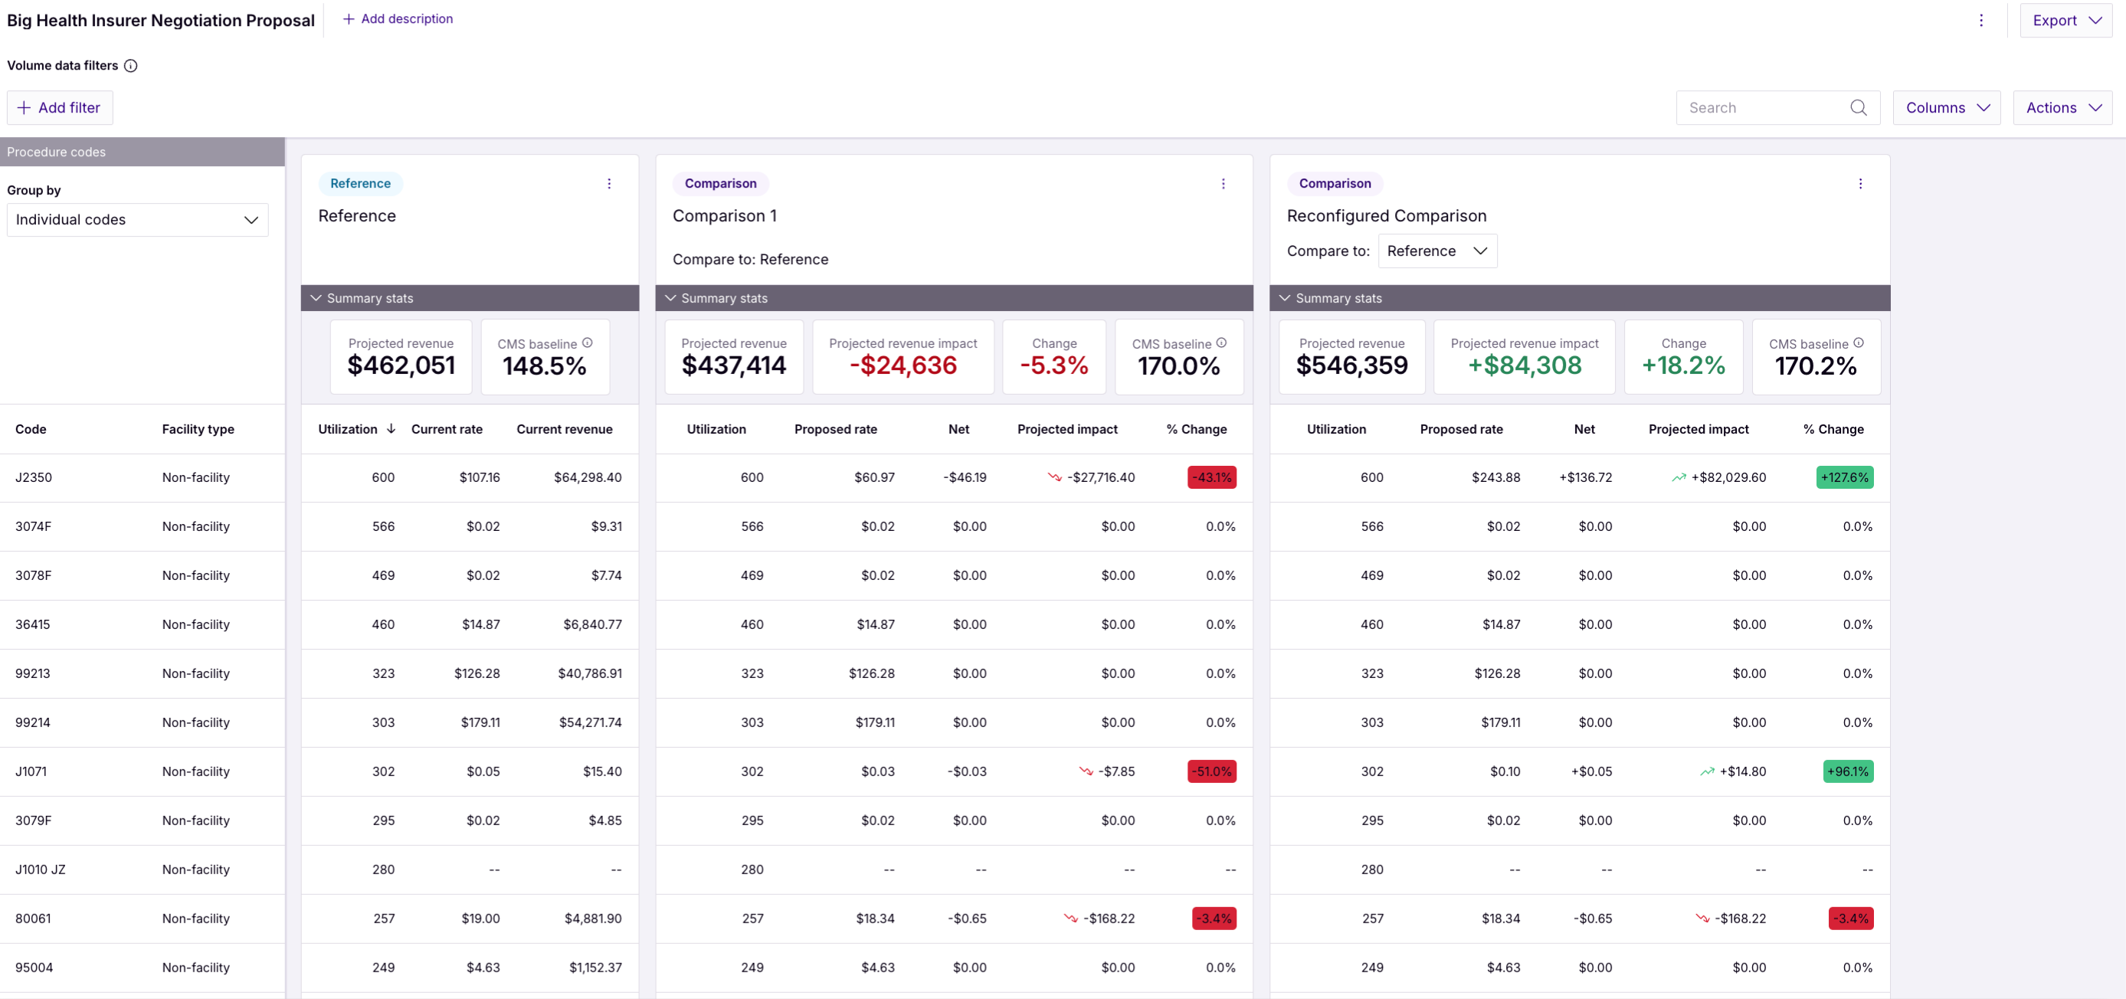The height and width of the screenshot is (999, 2126).
Task: Click Add description link
Action: [x=397, y=18]
